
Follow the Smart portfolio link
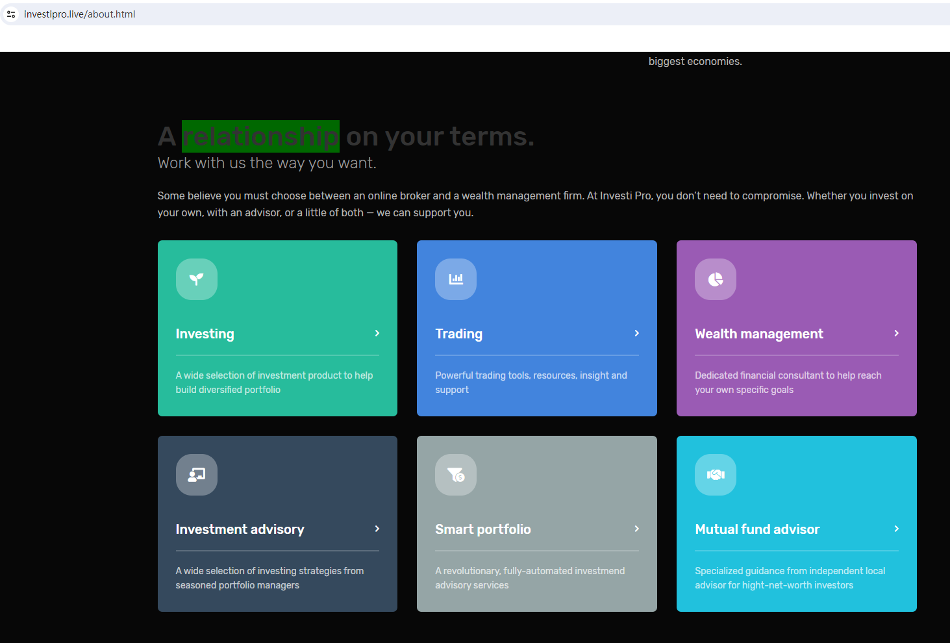click(483, 529)
